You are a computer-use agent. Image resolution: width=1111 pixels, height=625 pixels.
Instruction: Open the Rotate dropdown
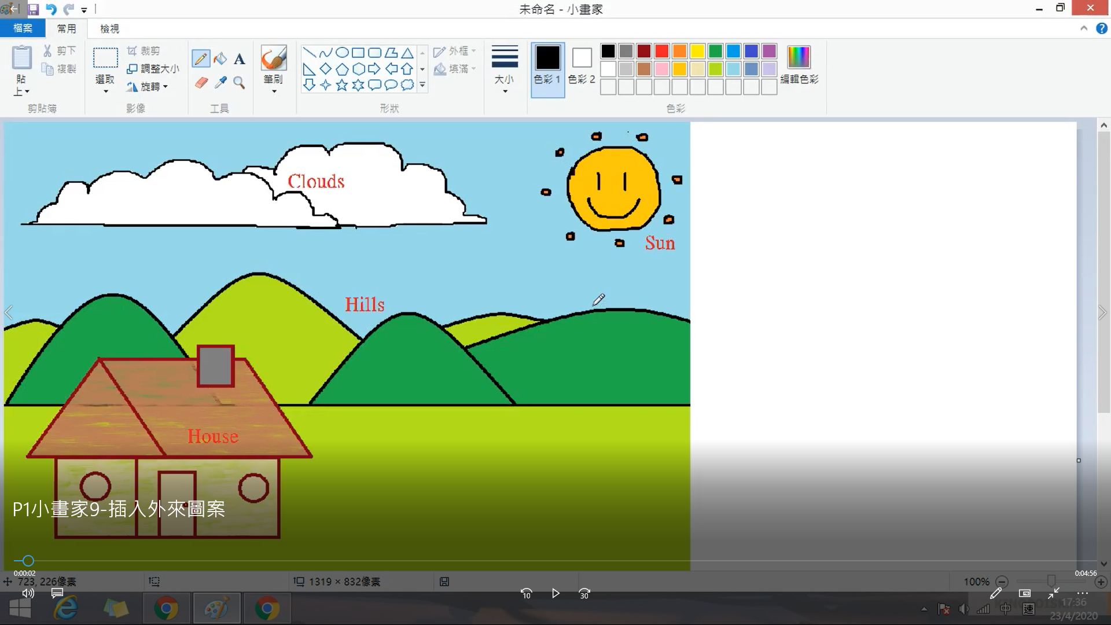pyautogui.click(x=148, y=87)
